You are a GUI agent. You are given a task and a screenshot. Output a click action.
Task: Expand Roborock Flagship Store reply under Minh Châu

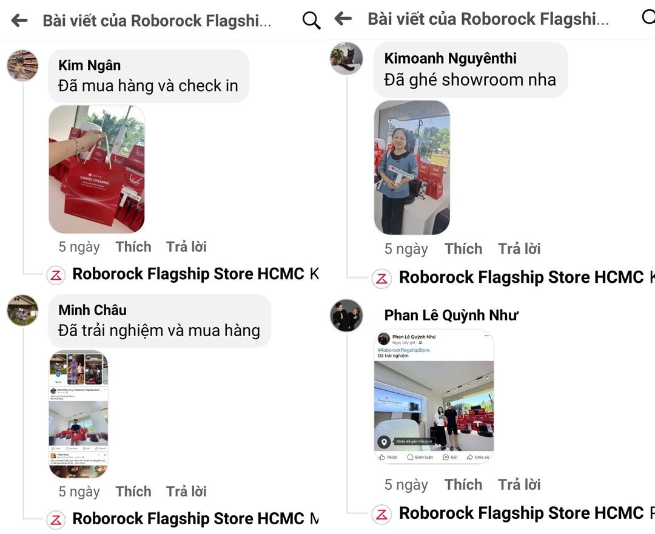tap(188, 519)
